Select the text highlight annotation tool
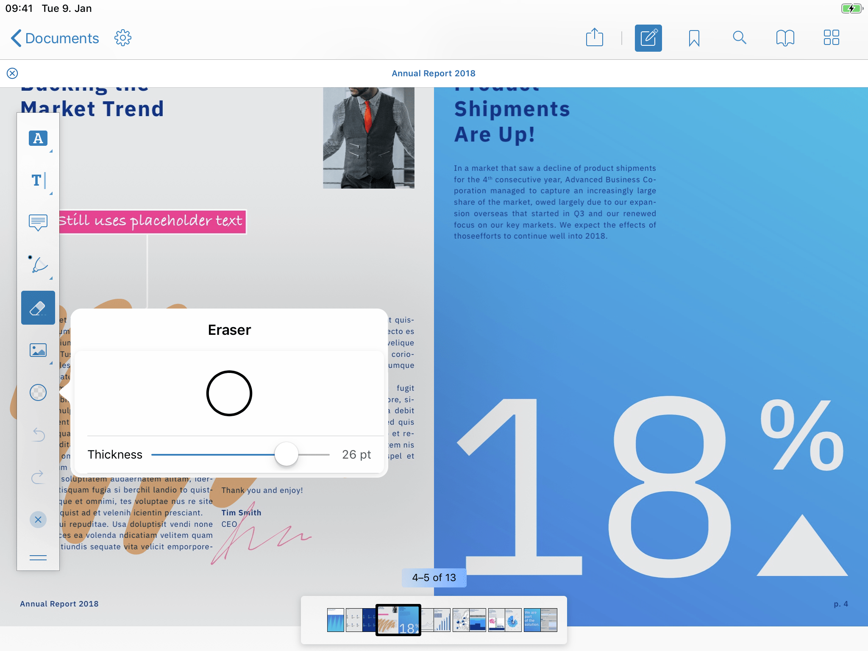 tap(38, 138)
